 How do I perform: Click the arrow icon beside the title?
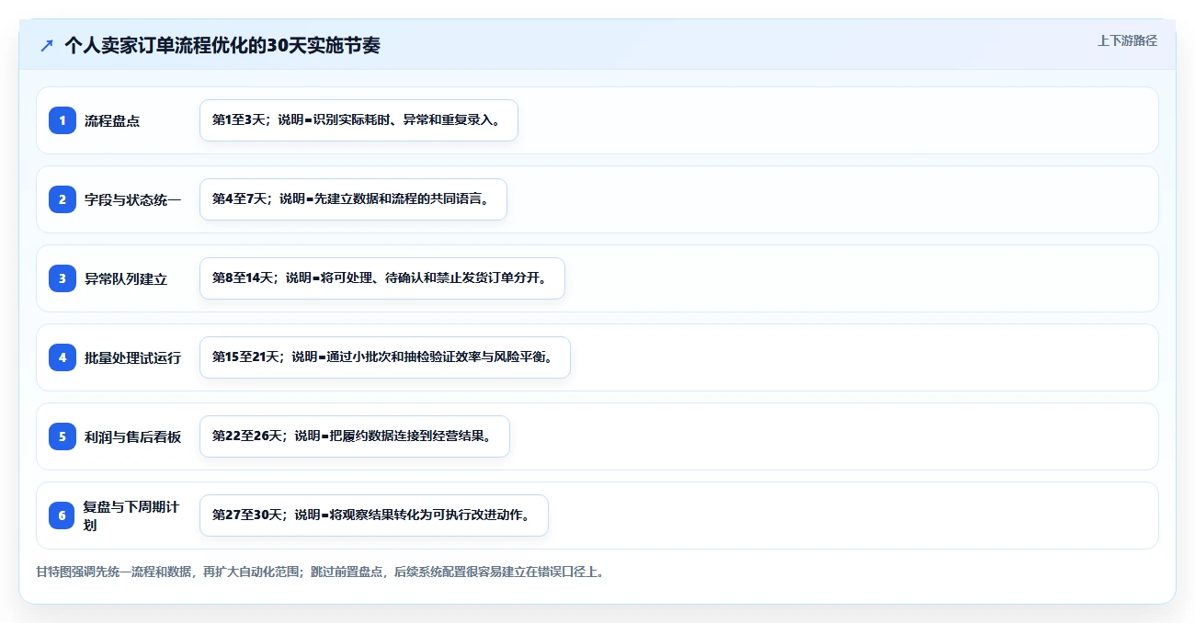[x=47, y=45]
